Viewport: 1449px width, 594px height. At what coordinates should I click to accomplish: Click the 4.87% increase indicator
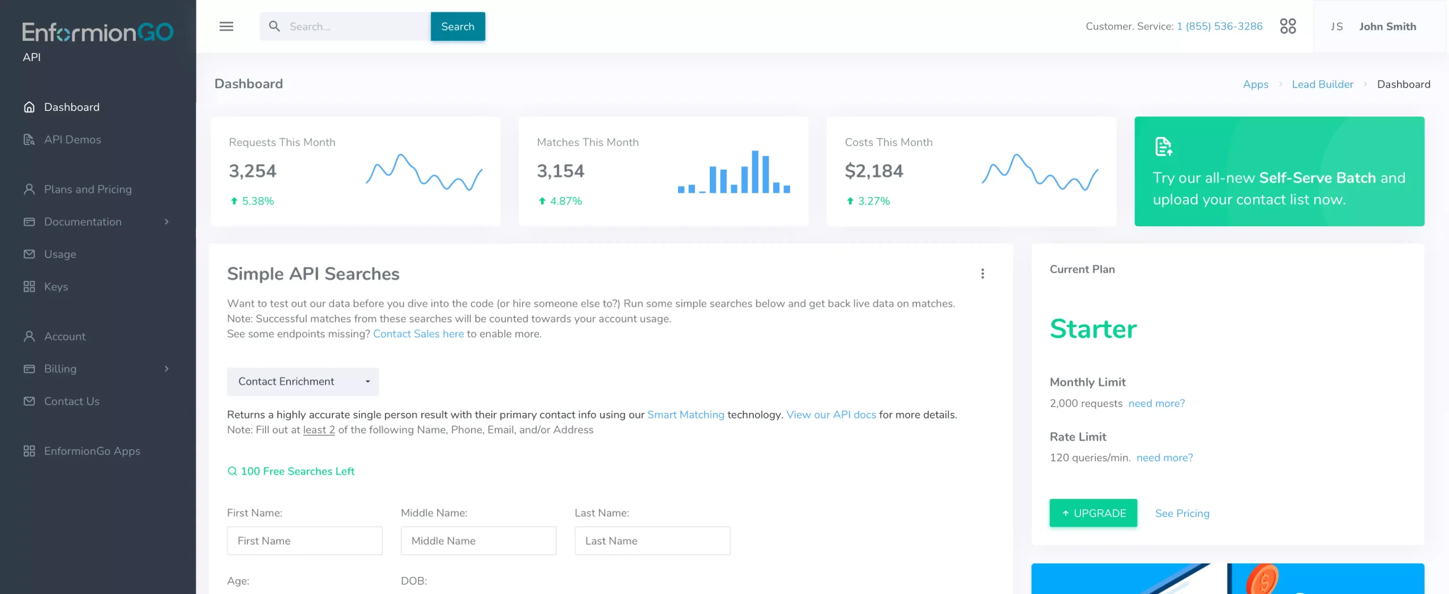pos(560,201)
